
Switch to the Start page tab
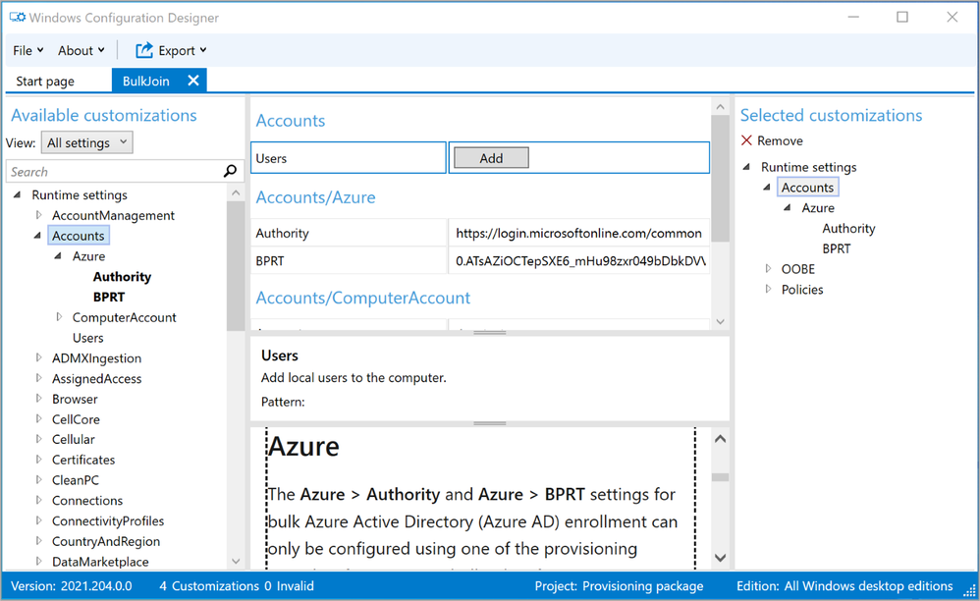pyautogui.click(x=45, y=82)
